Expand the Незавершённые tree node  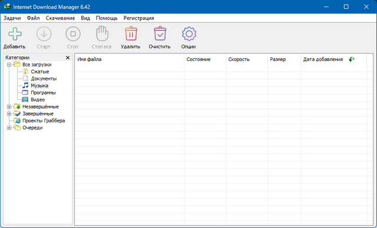tap(9, 107)
